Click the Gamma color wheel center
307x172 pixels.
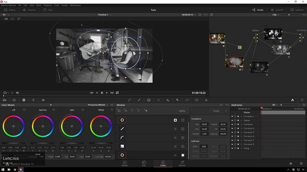[x=43, y=126]
